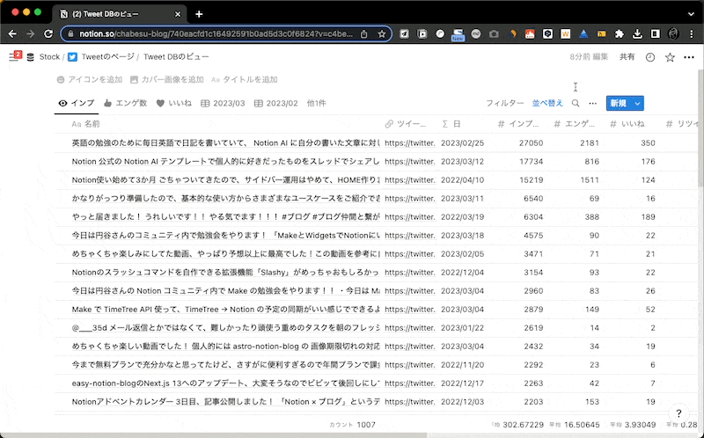The height and width of the screenshot is (438, 704).
Task: Open the Notion sidebar hamburger menu
Action: click(13, 57)
